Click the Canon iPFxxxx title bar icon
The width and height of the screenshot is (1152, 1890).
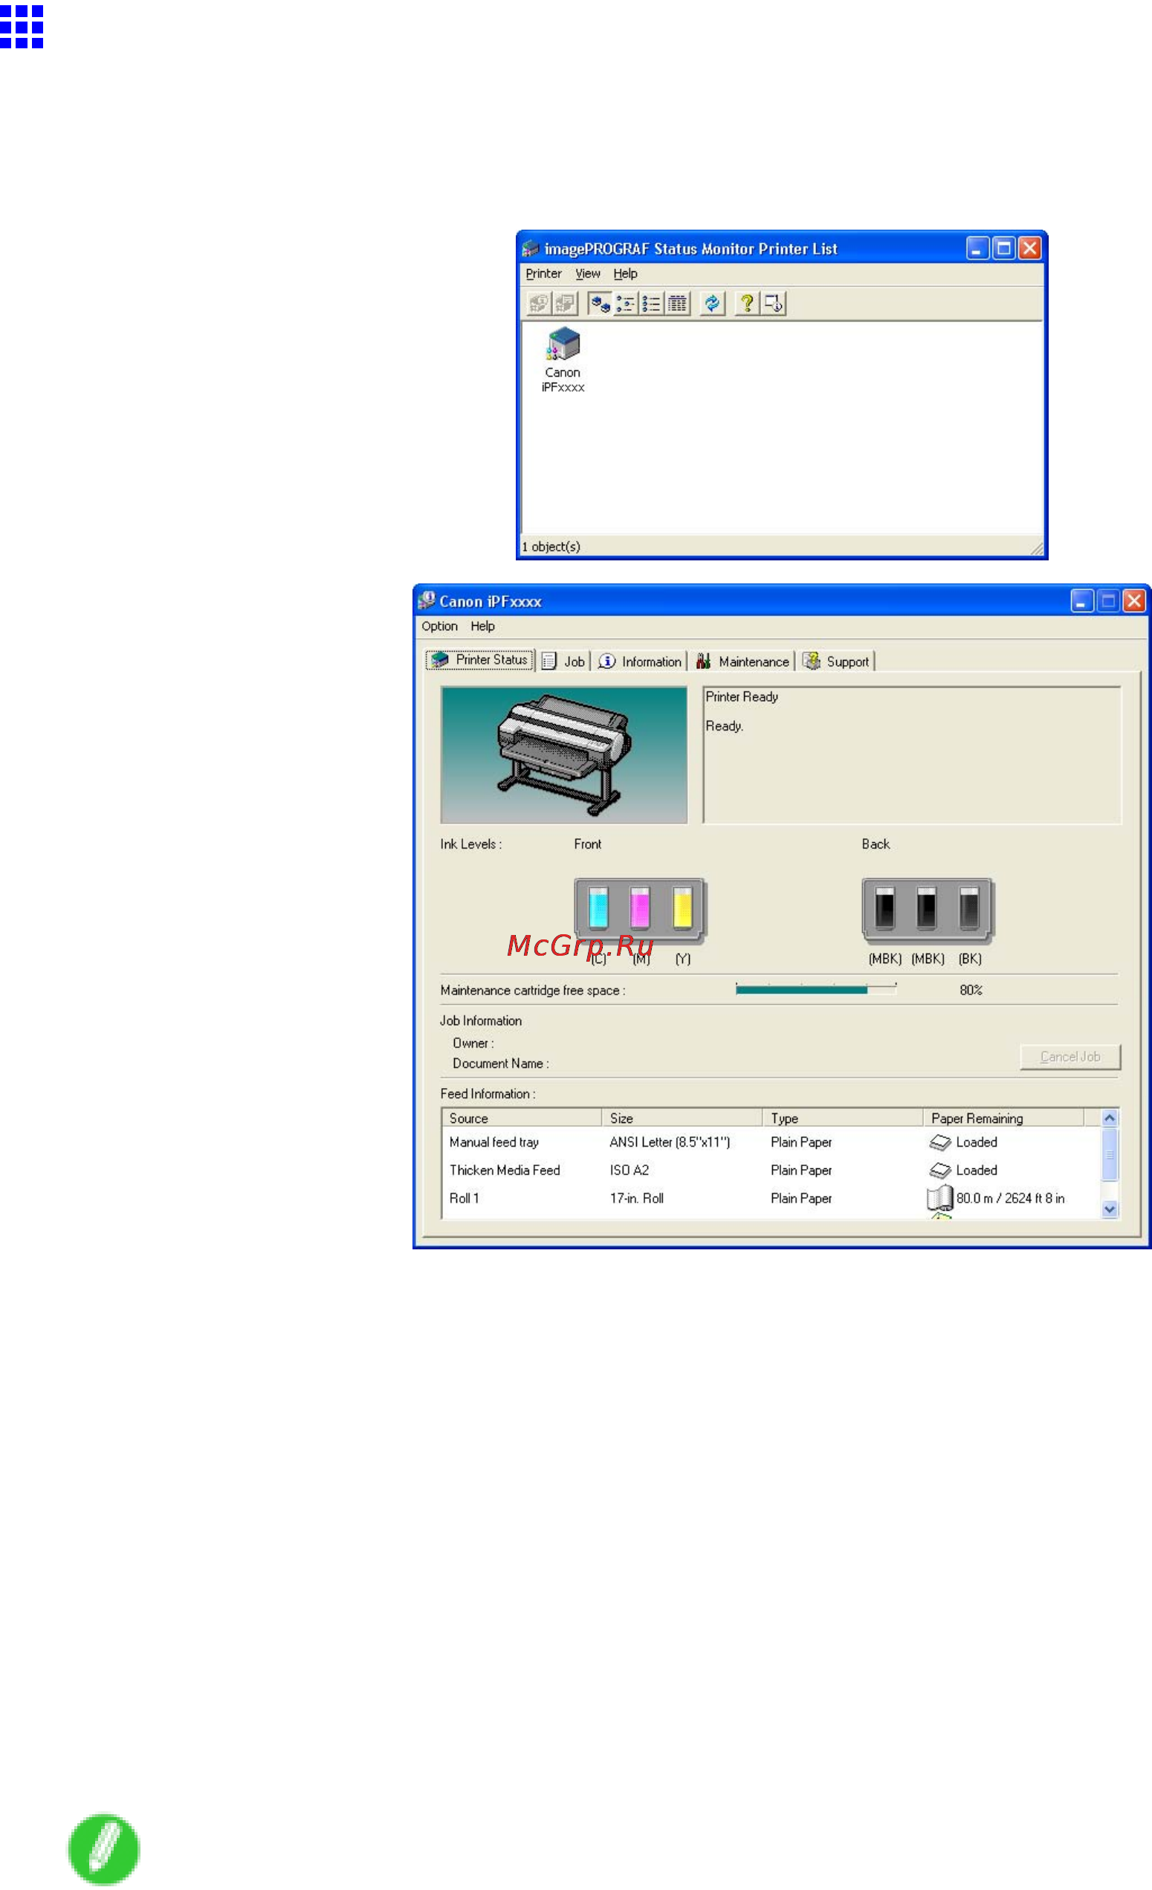coord(427,601)
